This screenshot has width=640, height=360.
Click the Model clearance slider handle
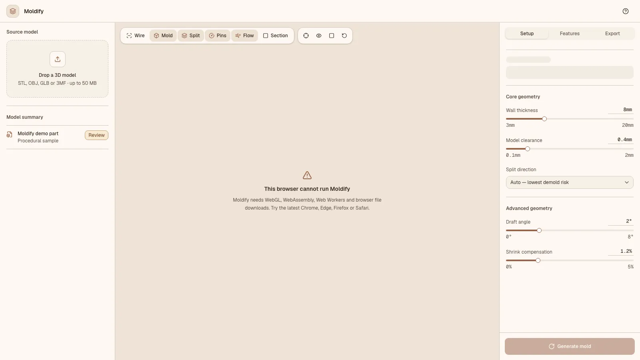(528, 149)
